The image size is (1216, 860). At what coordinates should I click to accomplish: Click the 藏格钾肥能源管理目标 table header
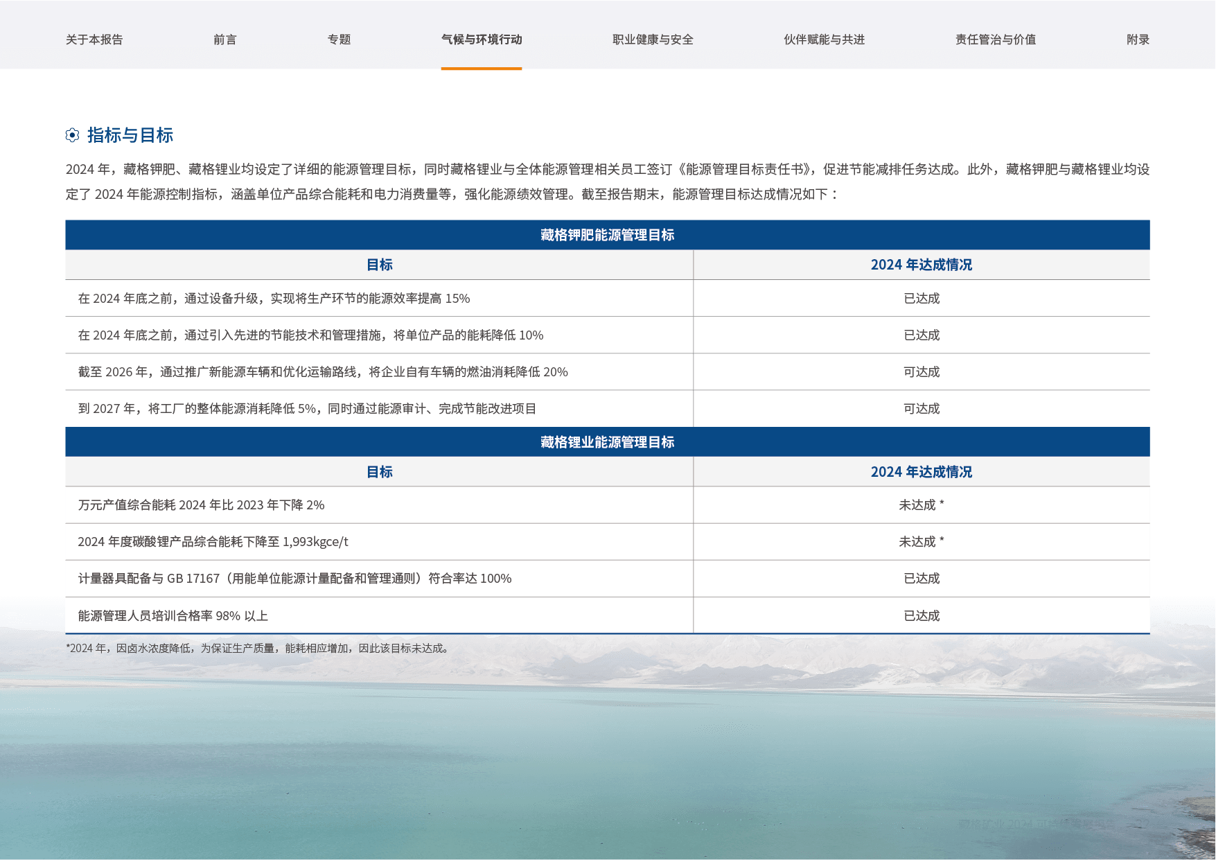[607, 235]
